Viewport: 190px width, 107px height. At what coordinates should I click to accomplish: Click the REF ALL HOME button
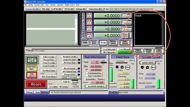tap(83, 25)
